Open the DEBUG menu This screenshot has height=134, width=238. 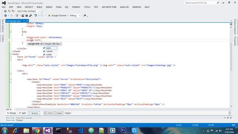pos(49,7)
